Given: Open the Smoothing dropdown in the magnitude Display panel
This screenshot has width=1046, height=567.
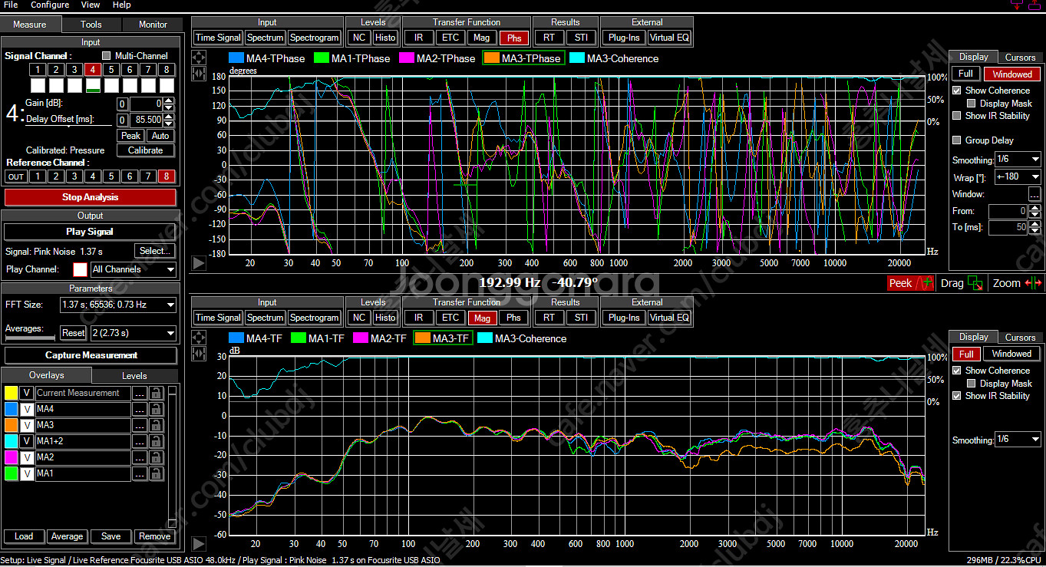Looking at the screenshot, I should coord(1018,440).
